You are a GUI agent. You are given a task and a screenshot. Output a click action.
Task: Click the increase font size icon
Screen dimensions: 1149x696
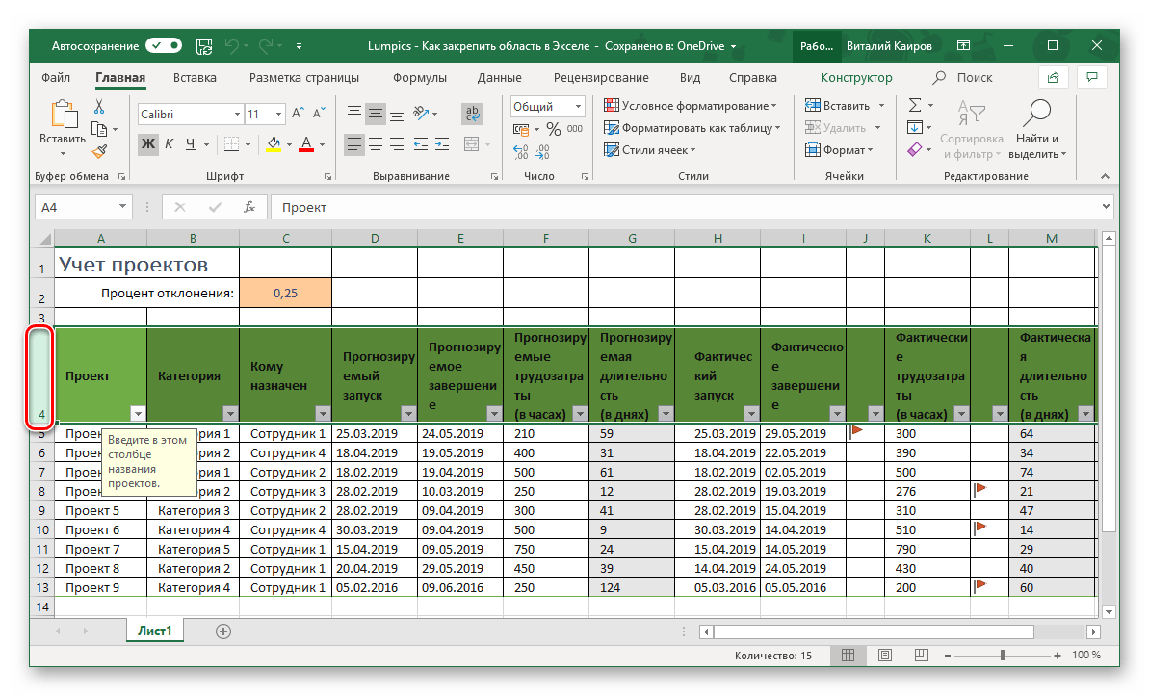point(298,114)
